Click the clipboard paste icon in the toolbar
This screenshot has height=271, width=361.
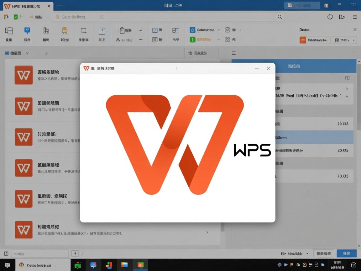[x=122, y=30]
